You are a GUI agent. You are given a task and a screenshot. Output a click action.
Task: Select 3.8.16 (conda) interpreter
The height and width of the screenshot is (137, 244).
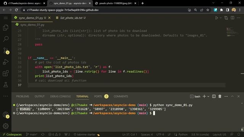click(200, 134)
